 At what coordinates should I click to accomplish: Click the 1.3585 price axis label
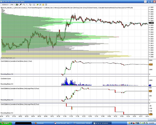click(151, 57)
